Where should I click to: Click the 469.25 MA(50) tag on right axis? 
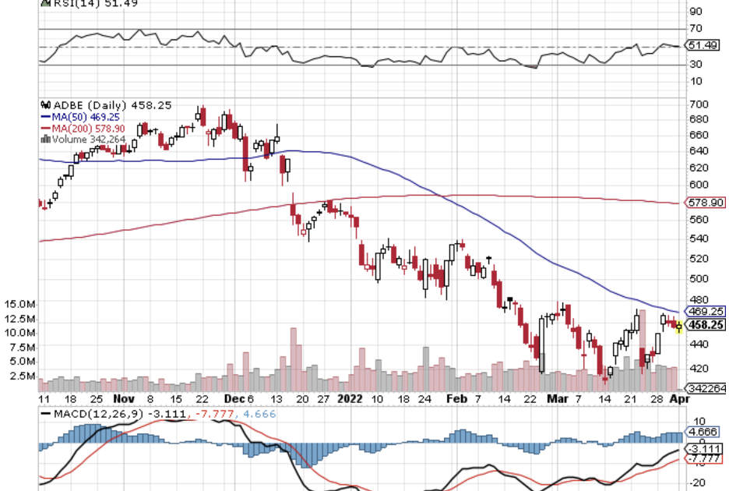point(706,311)
